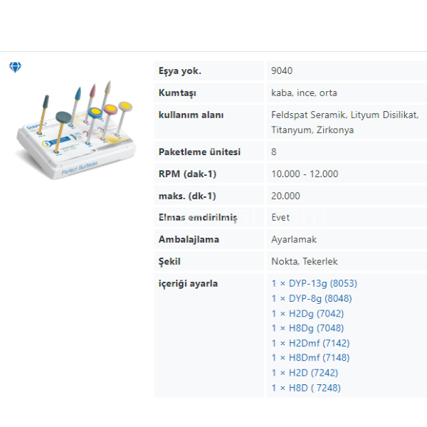
Task: Select the item number value 9040
Action: coord(282,70)
